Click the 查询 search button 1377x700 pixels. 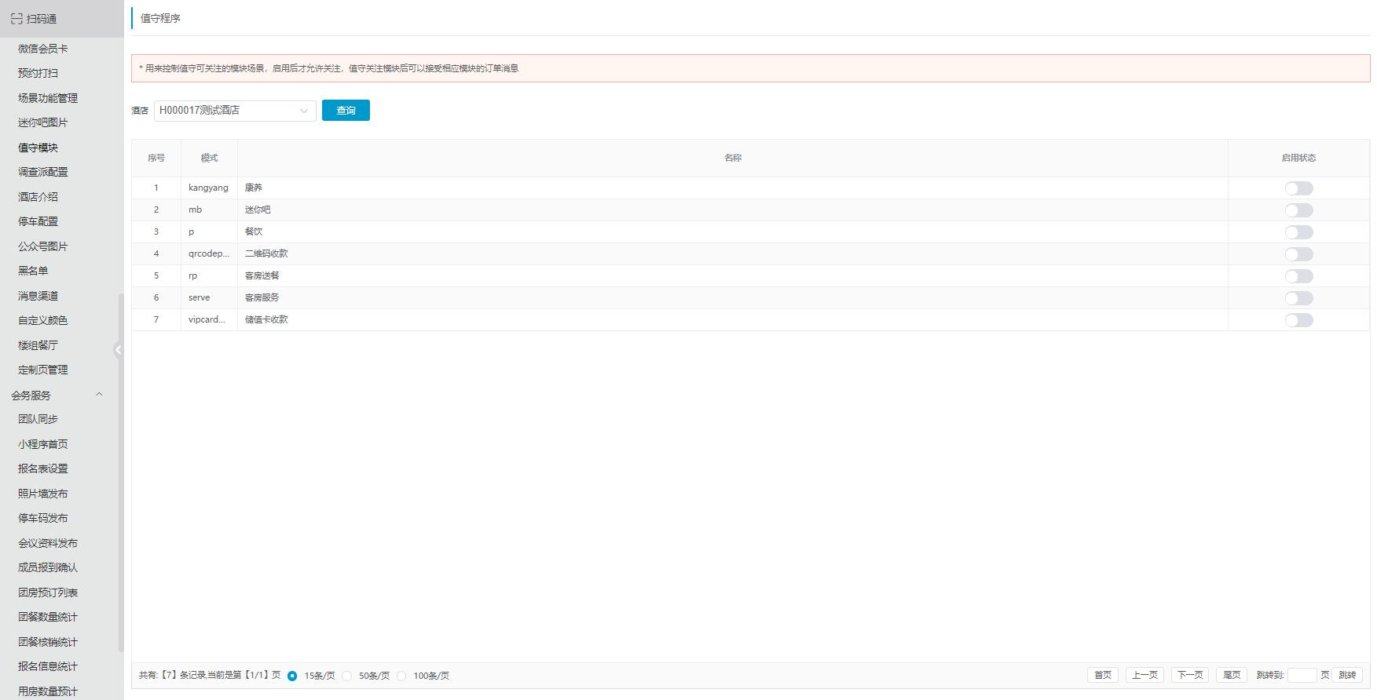click(x=346, y=111)
